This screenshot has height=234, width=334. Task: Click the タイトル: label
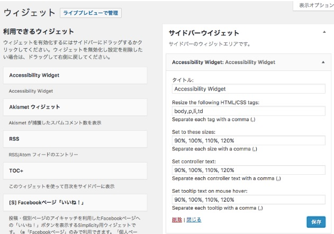pyautogui.click(x=183, y=80)
